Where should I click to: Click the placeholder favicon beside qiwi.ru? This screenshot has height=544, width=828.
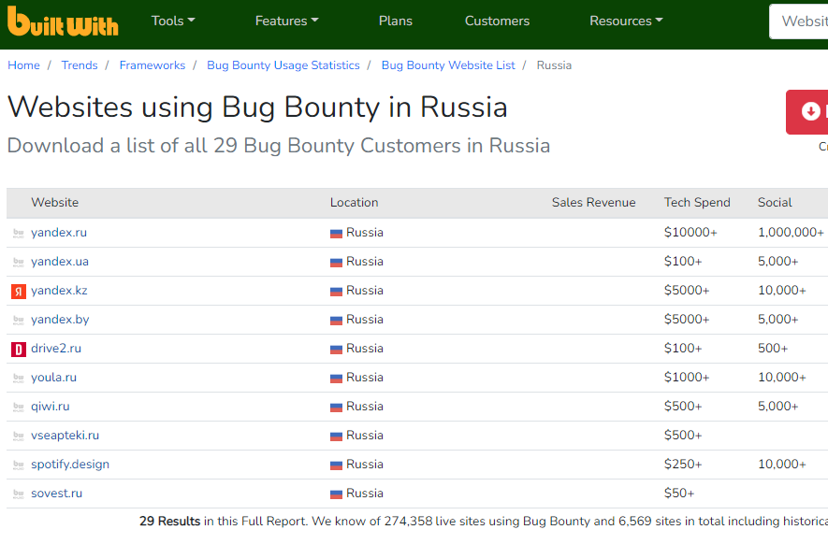pos(19,407)
